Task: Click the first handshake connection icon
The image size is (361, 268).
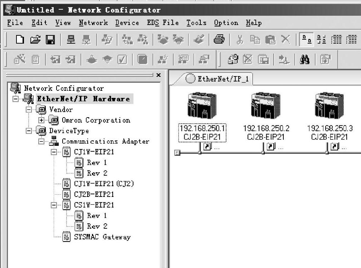Action: (163, 40)
